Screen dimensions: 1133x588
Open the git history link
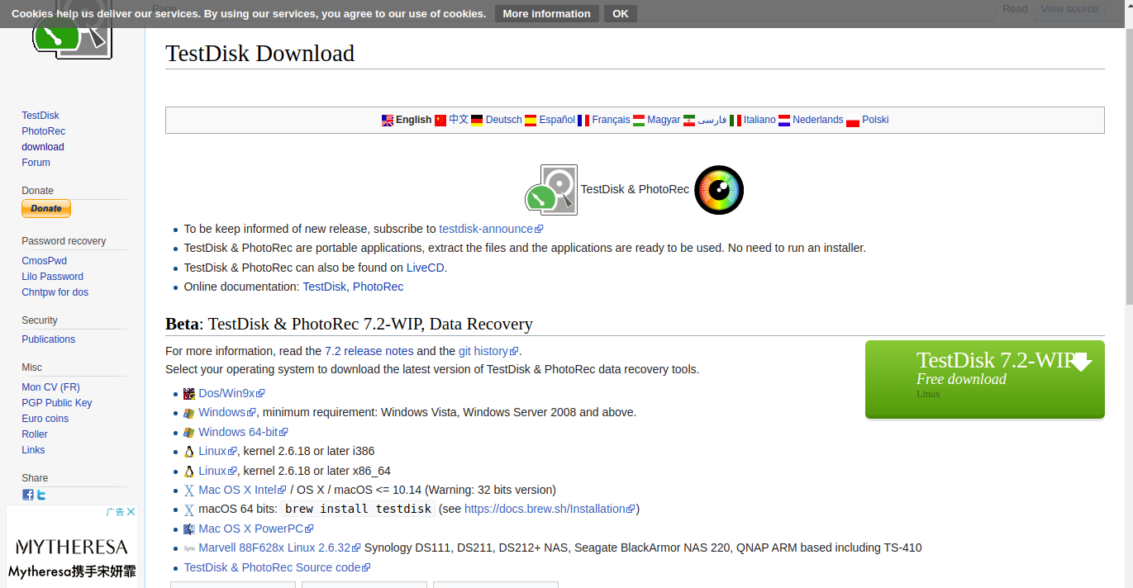[x=488, y=351]
